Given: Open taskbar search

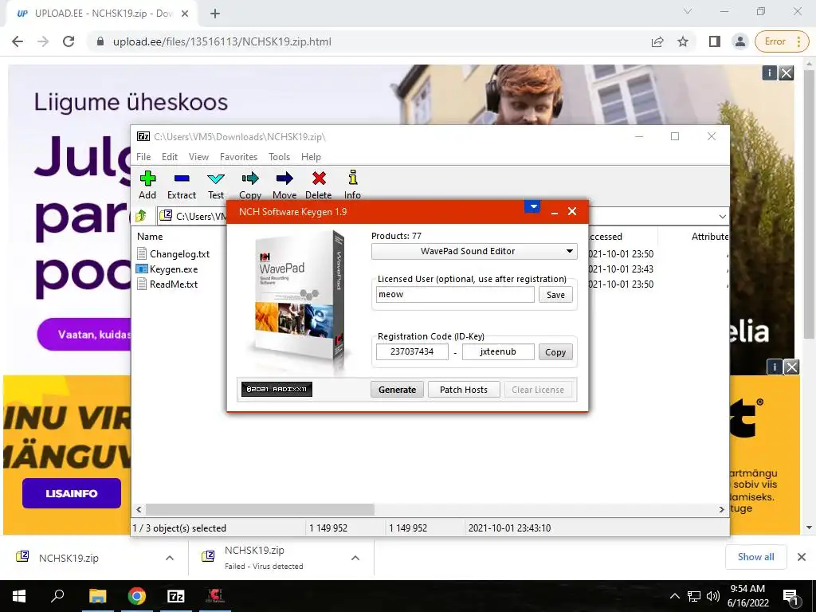Looking at the screenshot, I should [x=57, y=596].
